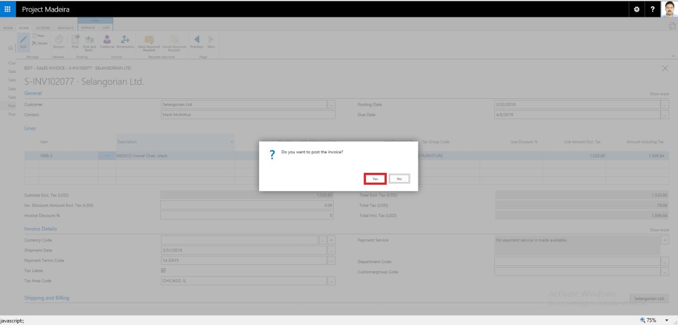This screenshot has height=325, width=678.
Task: Click the Dimensions icon in ribbon
Action: tap(125, 40)
